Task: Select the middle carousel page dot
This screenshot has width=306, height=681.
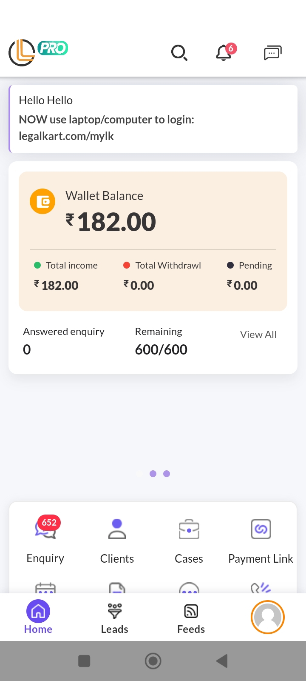Action: pyautogui.click(x=153, y=474)
